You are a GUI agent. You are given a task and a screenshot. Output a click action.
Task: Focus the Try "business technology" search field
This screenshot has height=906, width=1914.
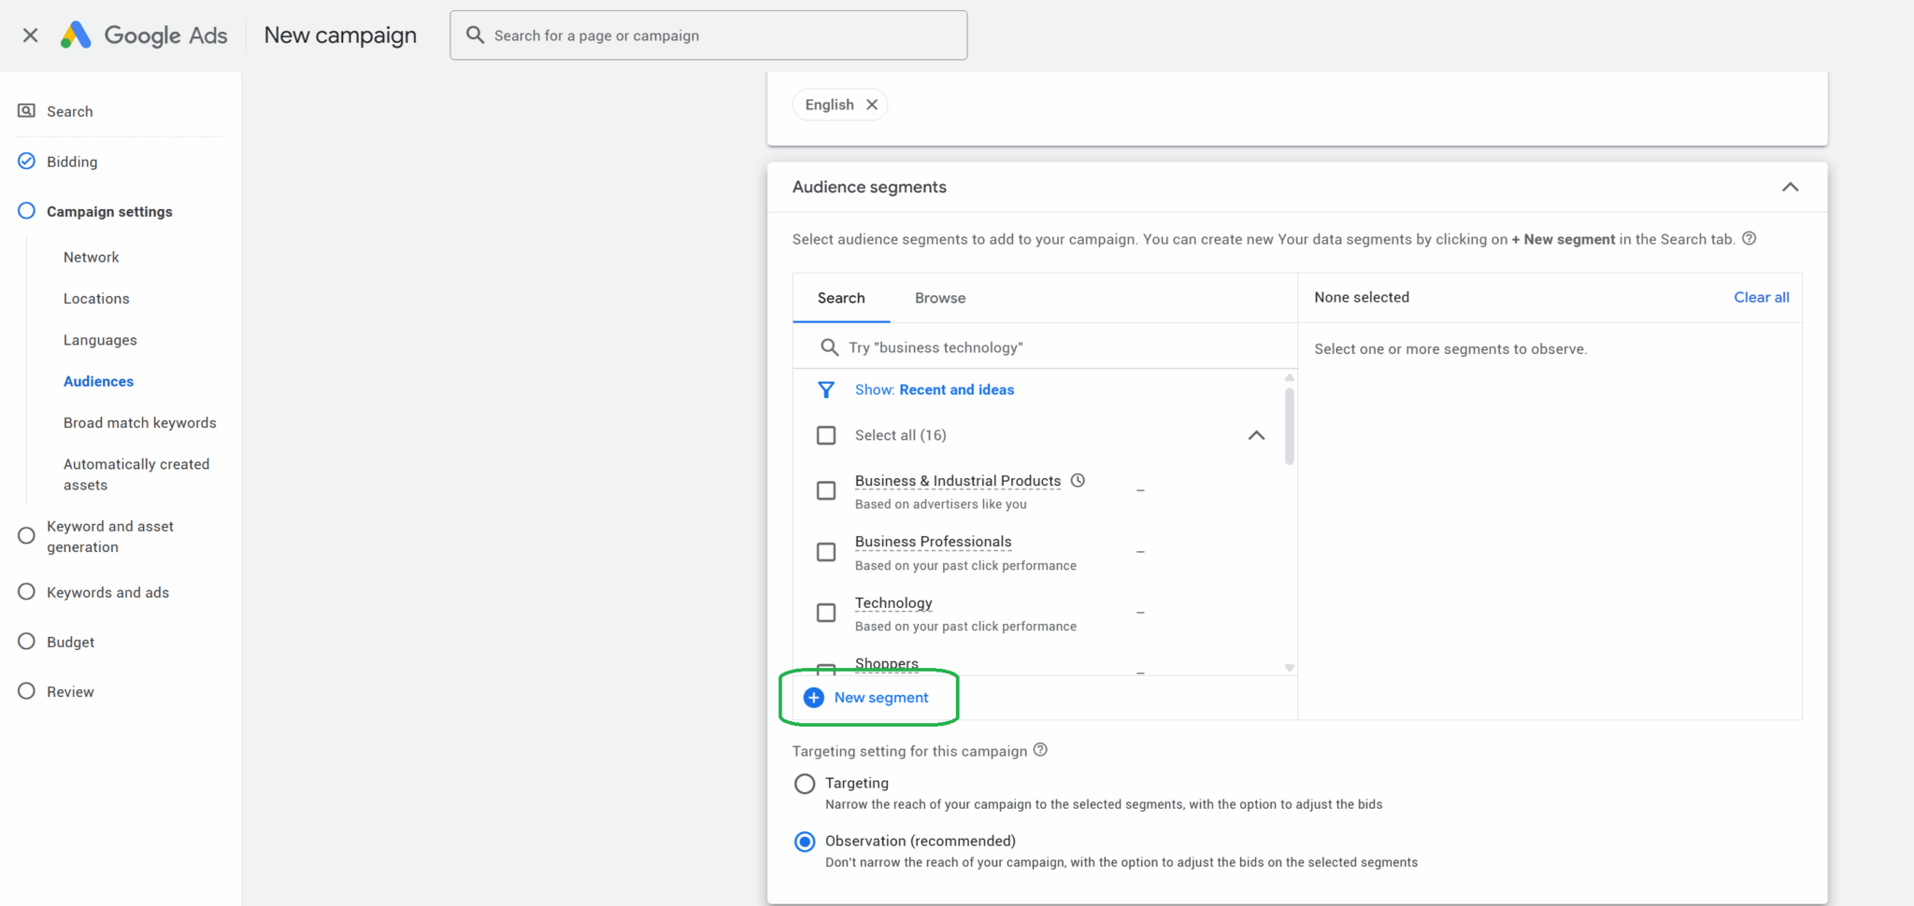[x=1045, y=347]
